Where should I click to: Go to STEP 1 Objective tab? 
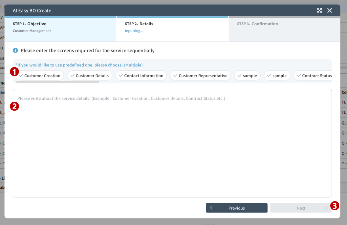(60, 29)
